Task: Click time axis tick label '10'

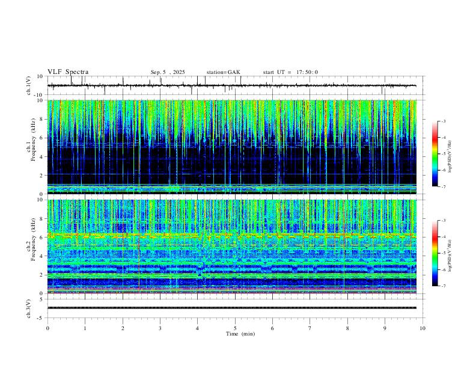Action: click(x=423, y=328)
